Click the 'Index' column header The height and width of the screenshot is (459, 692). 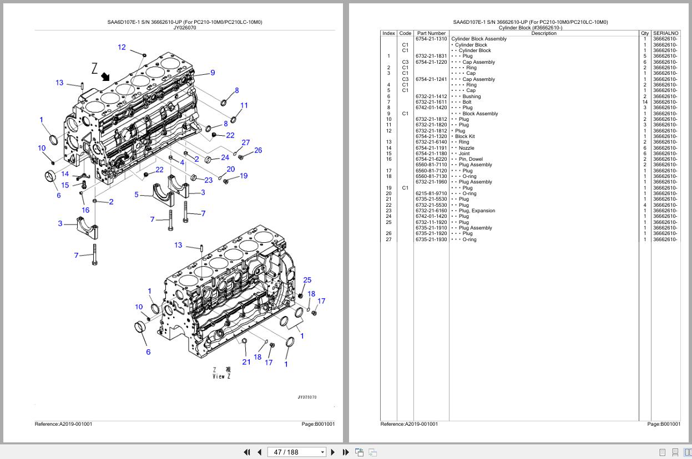[x=388, y=33]
